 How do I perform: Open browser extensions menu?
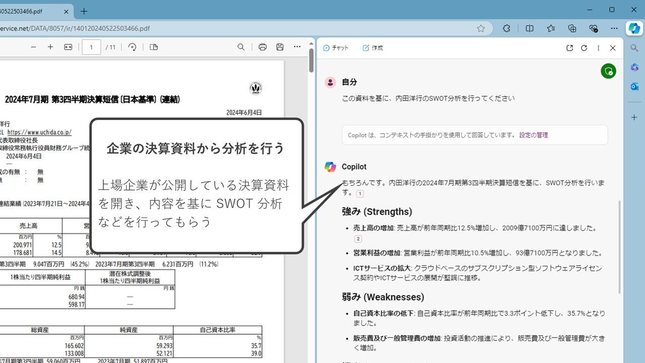coord(507,28)
